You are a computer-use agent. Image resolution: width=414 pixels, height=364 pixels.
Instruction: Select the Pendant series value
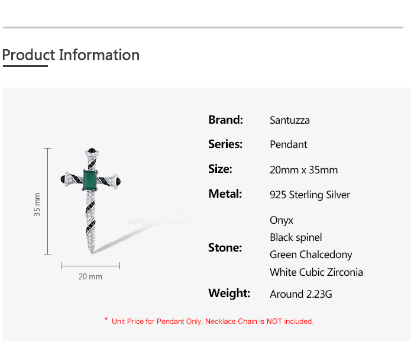(289, 144)
